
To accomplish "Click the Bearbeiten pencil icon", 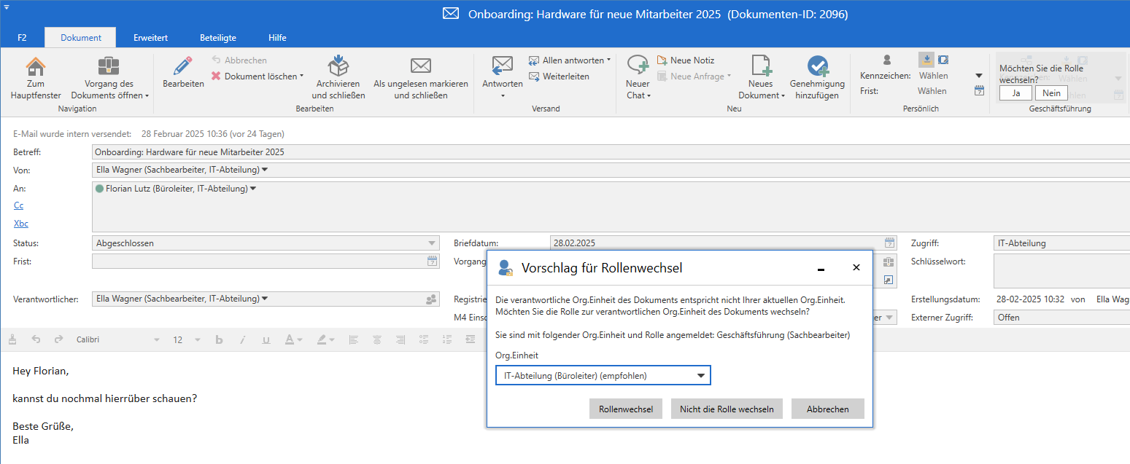I will pyautogui.click(x=183, y=67).
